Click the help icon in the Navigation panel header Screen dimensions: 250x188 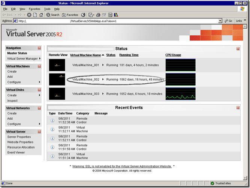pyautogui.click(x=39, y=48)
